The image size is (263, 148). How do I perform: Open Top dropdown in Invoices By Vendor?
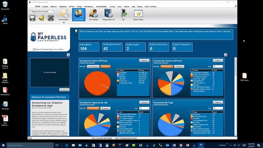(x=218, y=67)
